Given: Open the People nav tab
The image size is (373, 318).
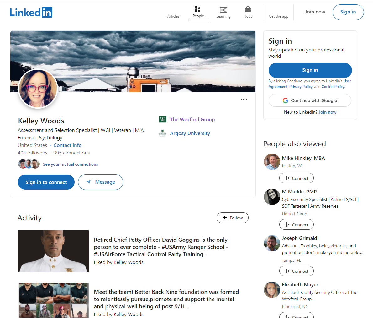Looking at the screenshot, I should tap(198, 12).
